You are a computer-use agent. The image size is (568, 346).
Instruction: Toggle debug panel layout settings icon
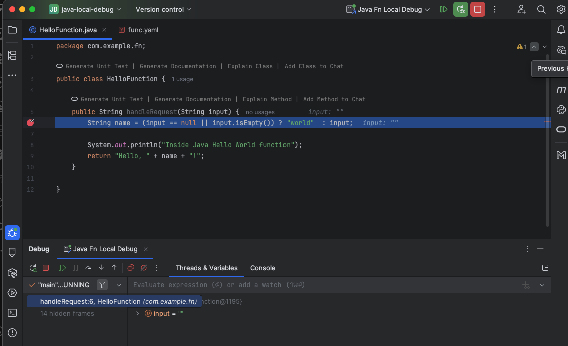545,268
